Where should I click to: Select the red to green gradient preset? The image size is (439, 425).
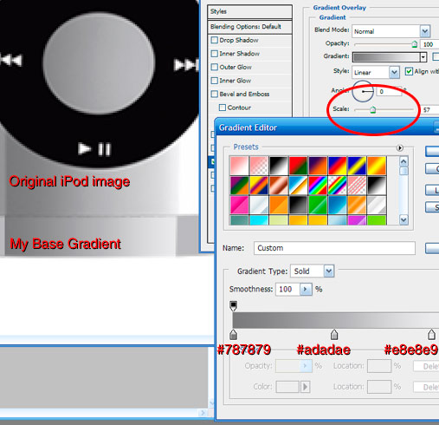(x=299, y=166)
